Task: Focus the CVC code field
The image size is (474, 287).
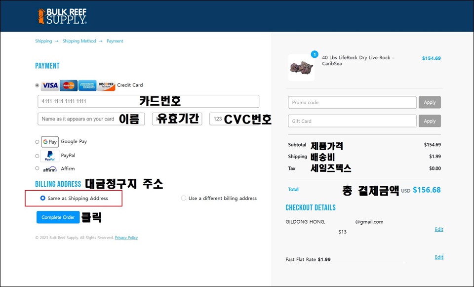Action: click(234, 119)
